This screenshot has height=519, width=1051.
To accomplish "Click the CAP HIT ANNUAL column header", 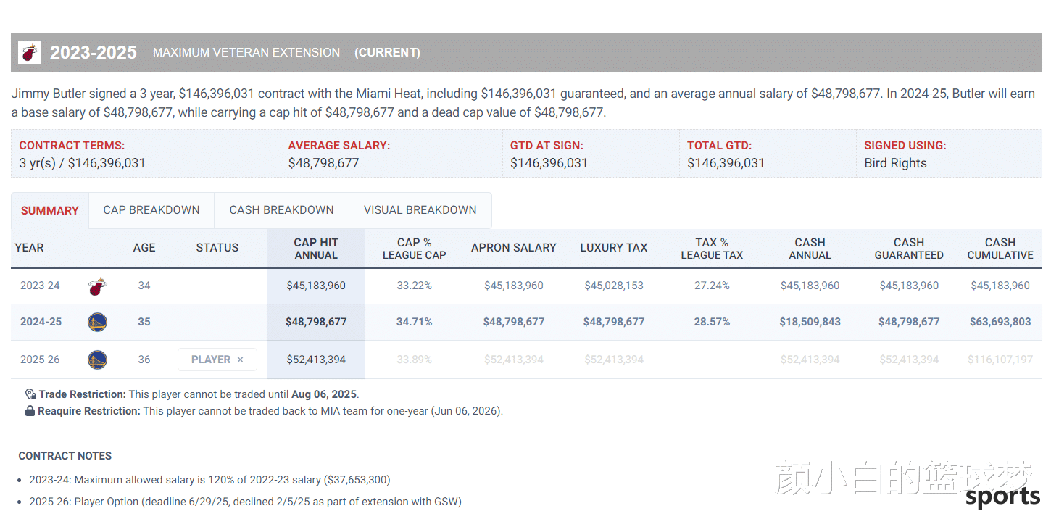I will pos(316,249).
